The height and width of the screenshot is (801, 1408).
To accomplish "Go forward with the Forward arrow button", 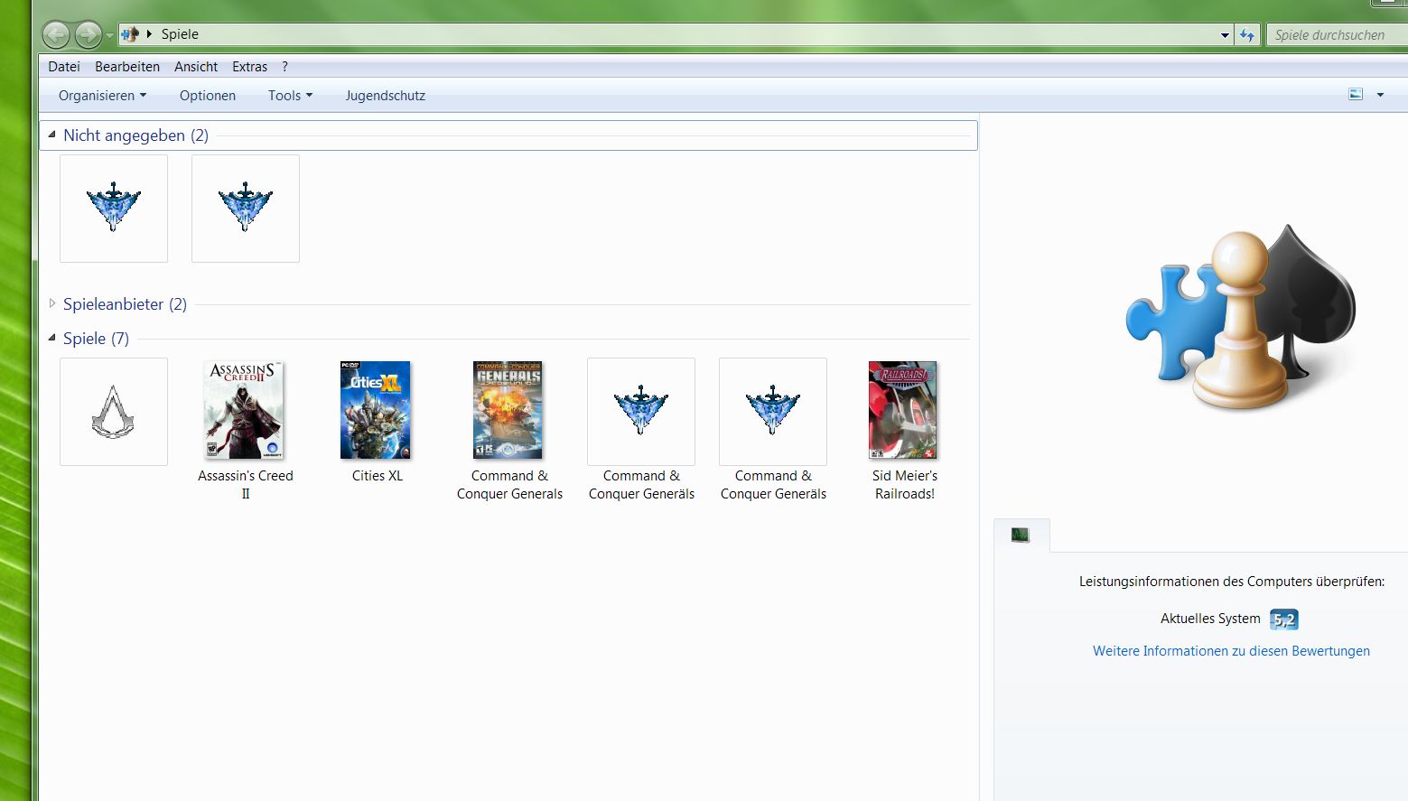I will coord(89,35).
